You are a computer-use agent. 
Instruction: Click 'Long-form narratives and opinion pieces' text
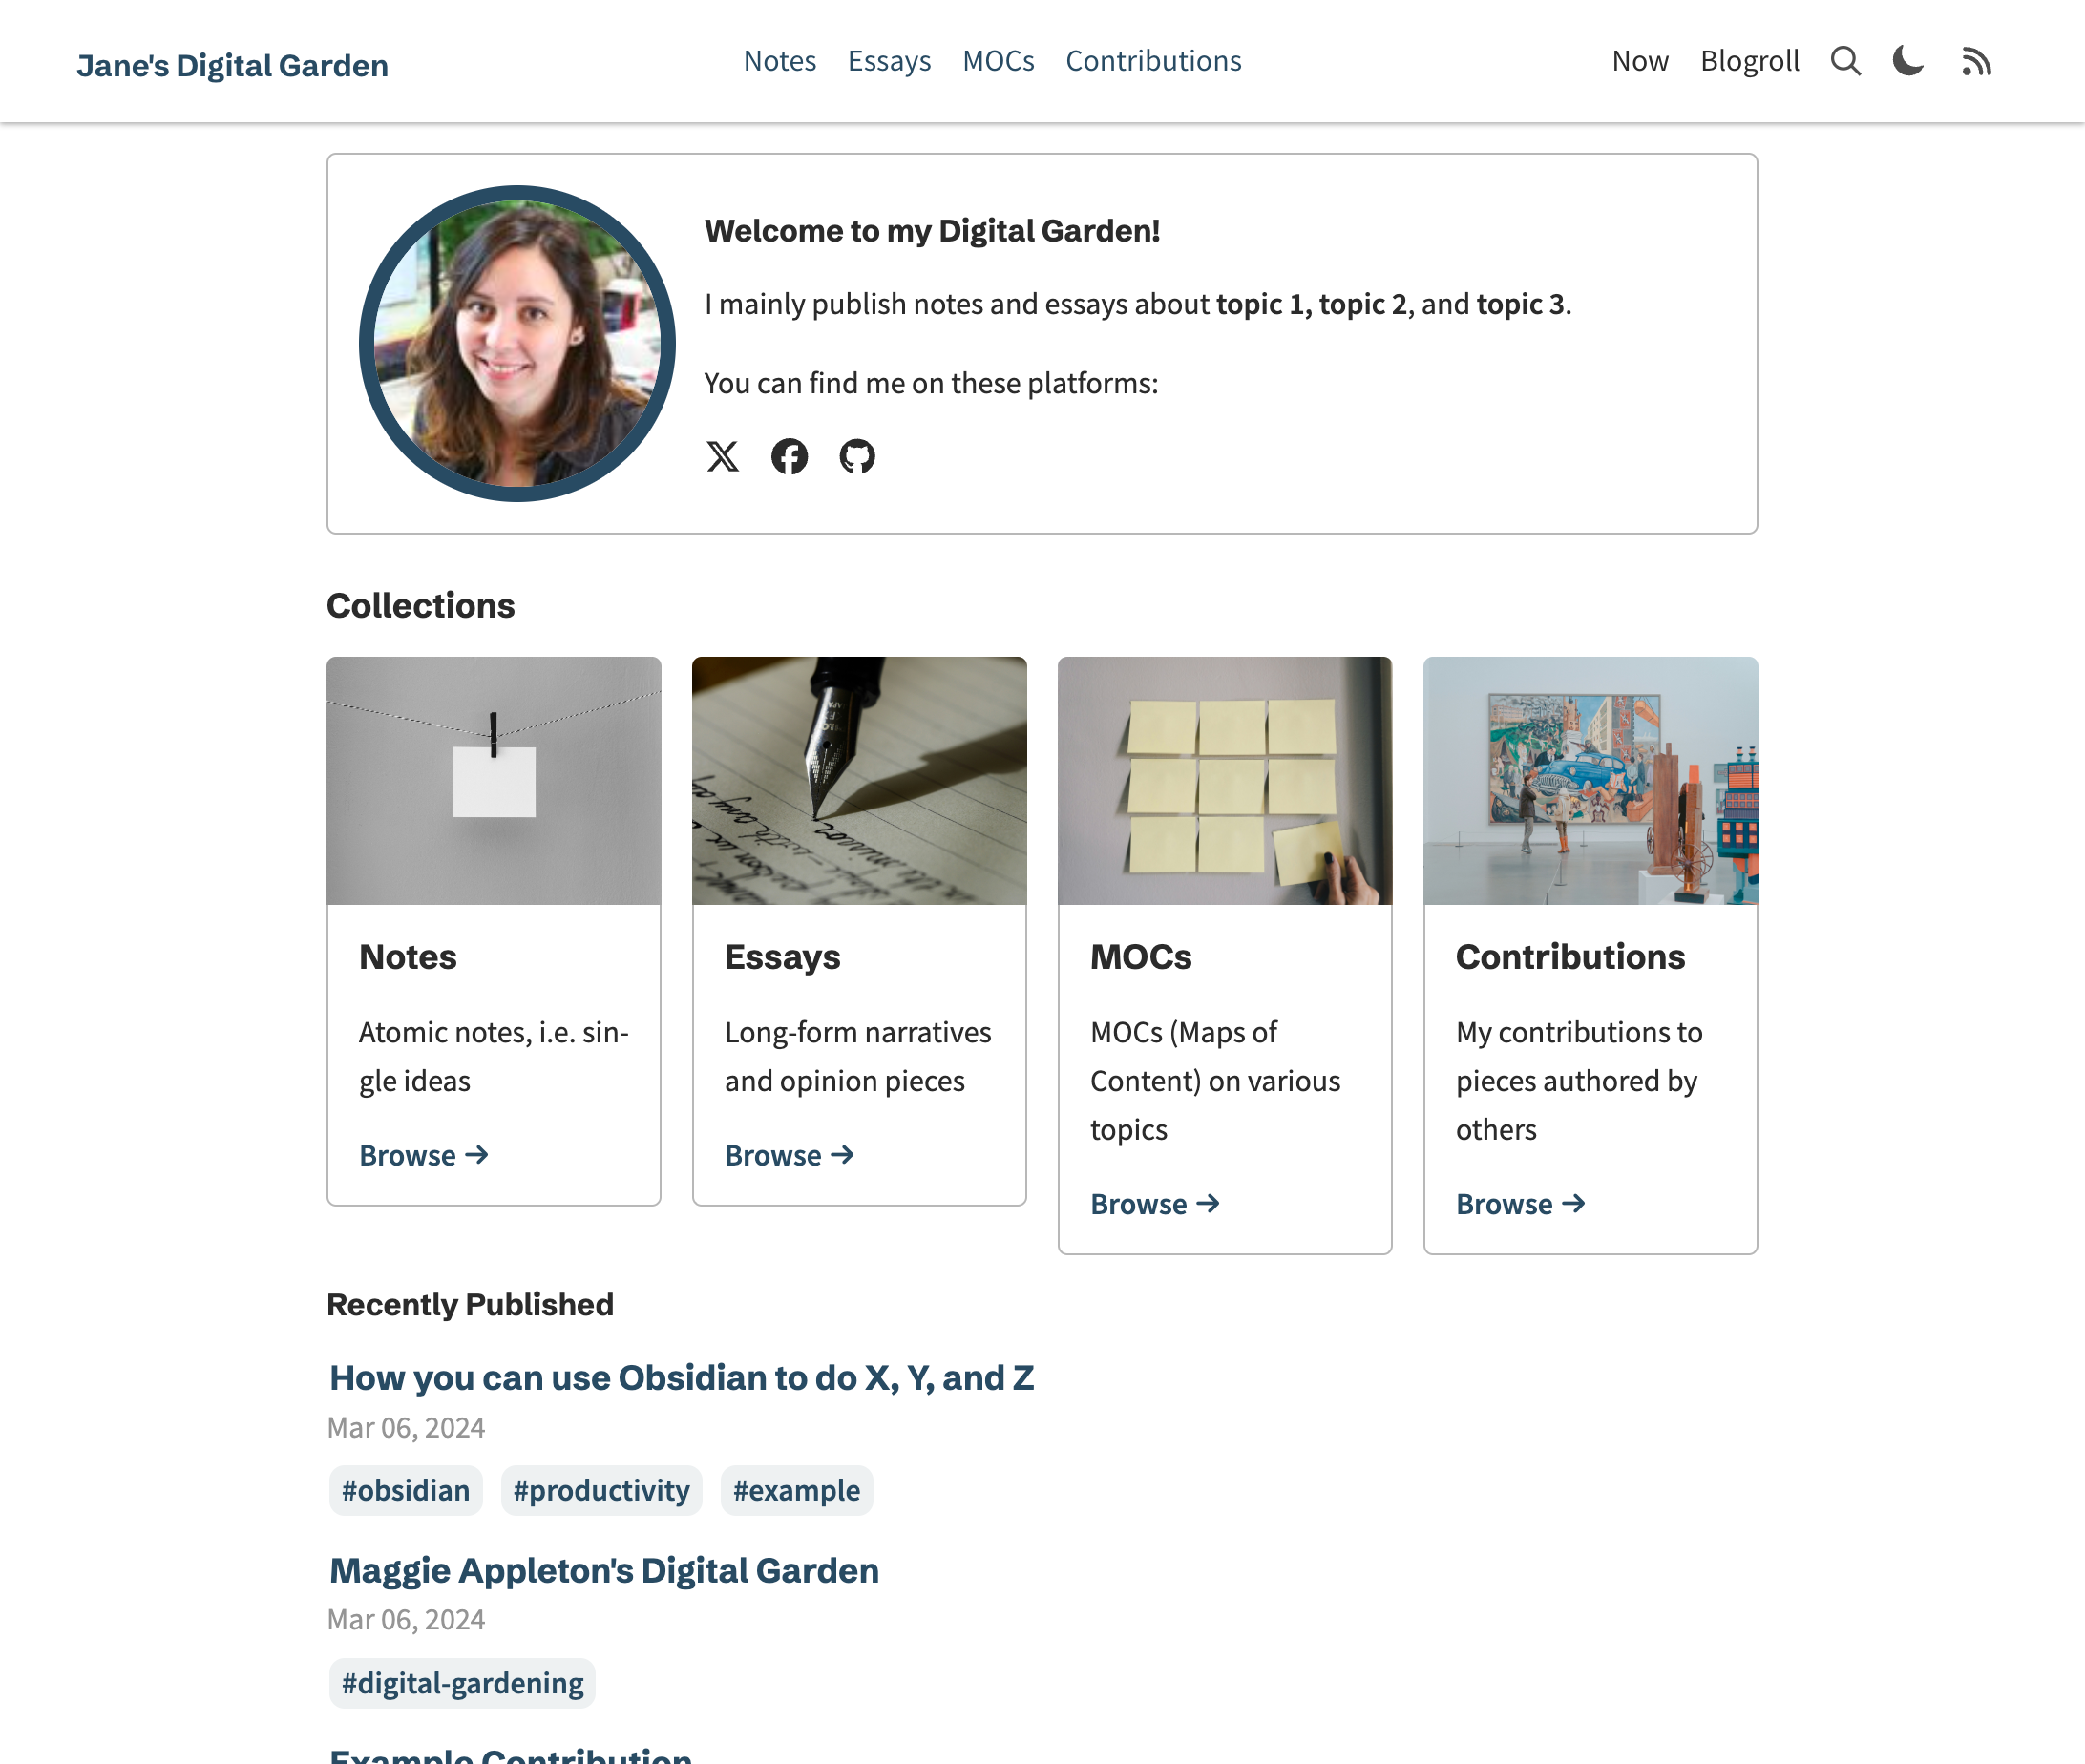pyautogui.click(x=858, y=1056)
